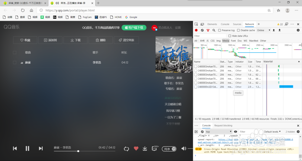
Task: Change the loop play mode icon
Action: (x=126, y=149)
